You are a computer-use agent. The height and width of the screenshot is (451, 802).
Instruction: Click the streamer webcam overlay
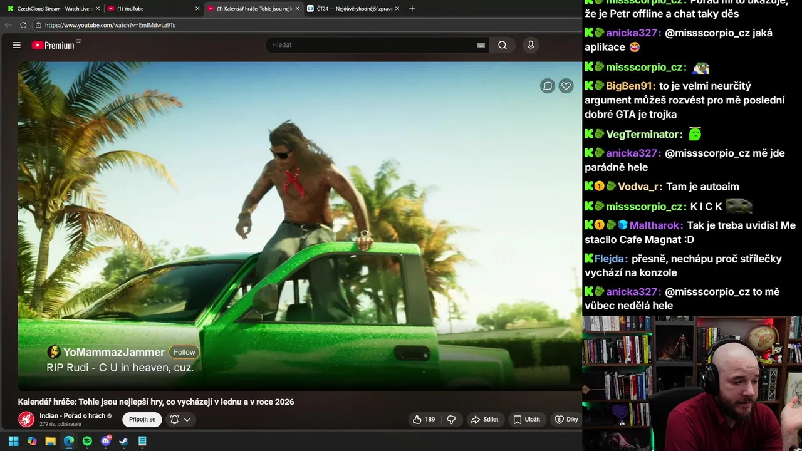pyautogui.click(x=692, y=383)
